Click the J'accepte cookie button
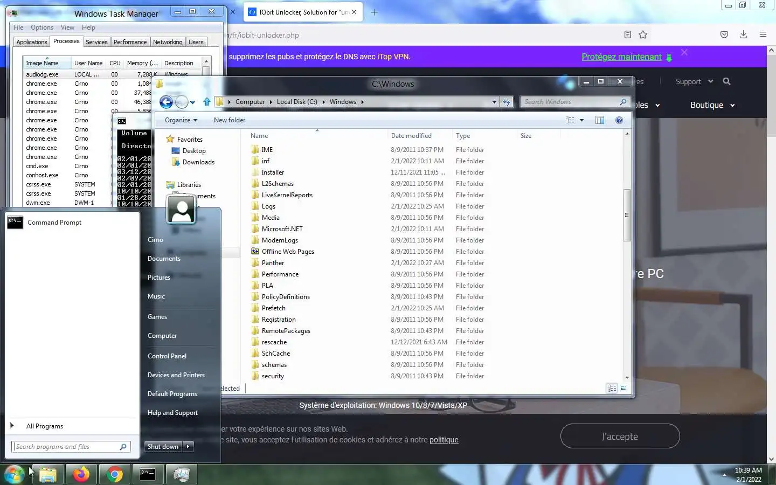This screenshot has width=776, height=485. pos(620,436)
